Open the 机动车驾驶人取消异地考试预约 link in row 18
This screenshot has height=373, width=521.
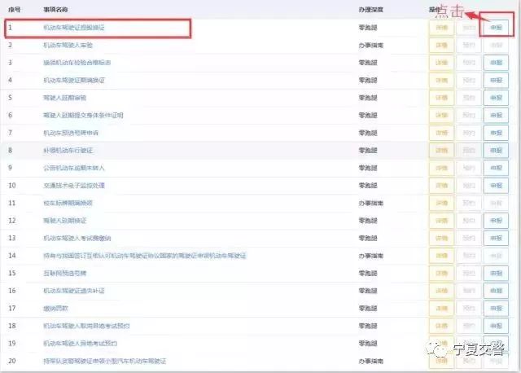86,326
